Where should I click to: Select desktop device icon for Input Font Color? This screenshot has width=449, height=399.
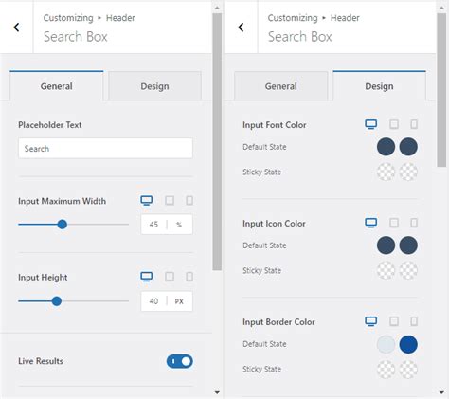click(371, 124)
